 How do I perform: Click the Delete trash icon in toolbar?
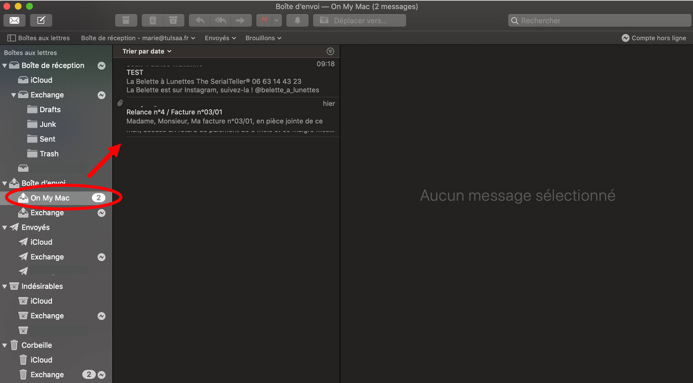(153, 20)
